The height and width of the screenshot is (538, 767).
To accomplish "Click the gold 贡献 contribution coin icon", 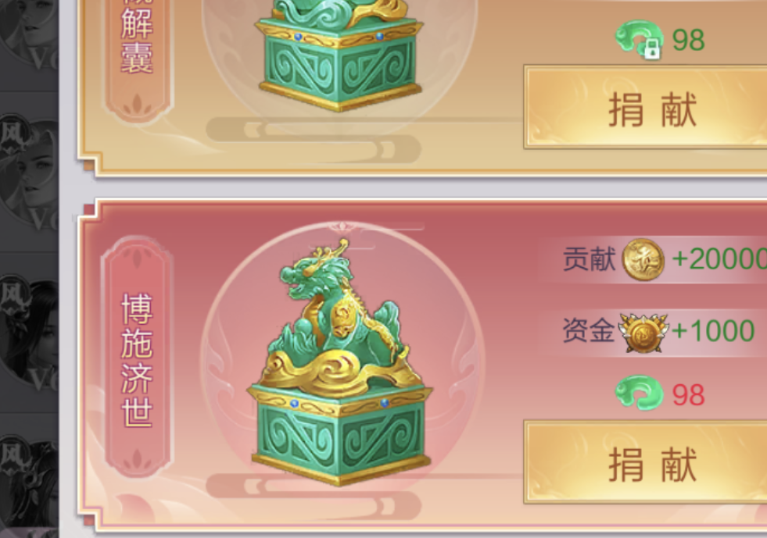I will pos(643,259).
